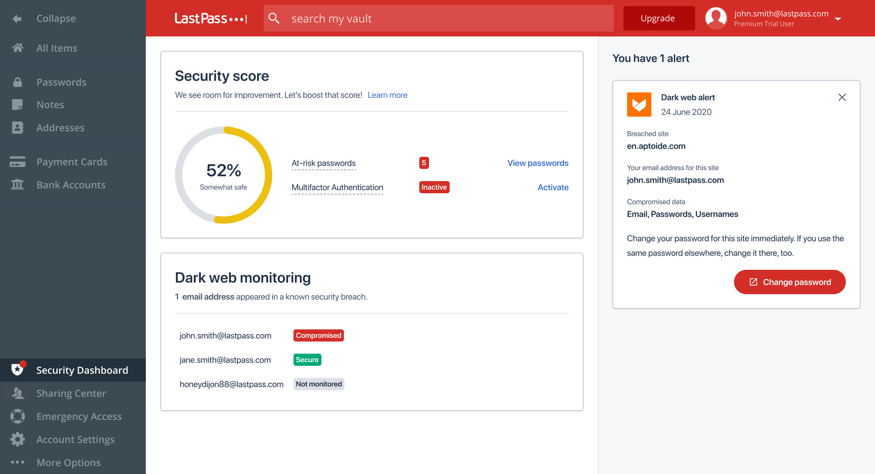This screenshot has height=474, width=875.
Task: Dismiss the Dark web alert
Action: (x=842, y=97)
